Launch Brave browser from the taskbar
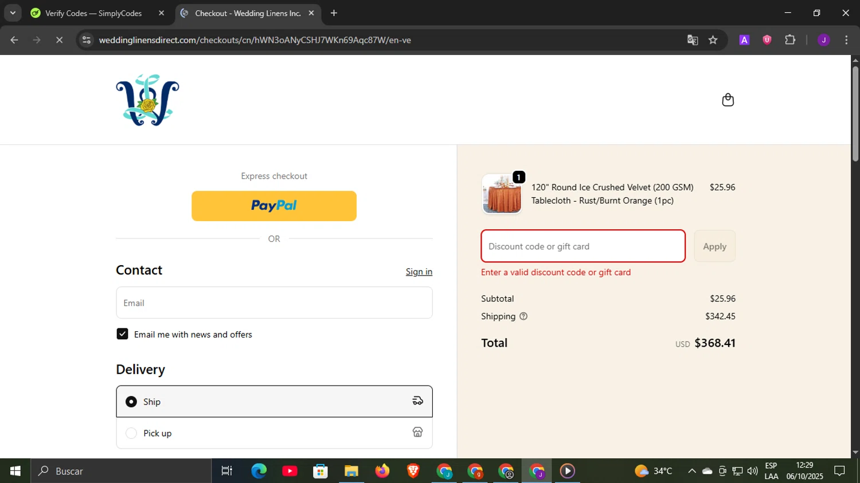Screen dimensions: 860x483 413,471
